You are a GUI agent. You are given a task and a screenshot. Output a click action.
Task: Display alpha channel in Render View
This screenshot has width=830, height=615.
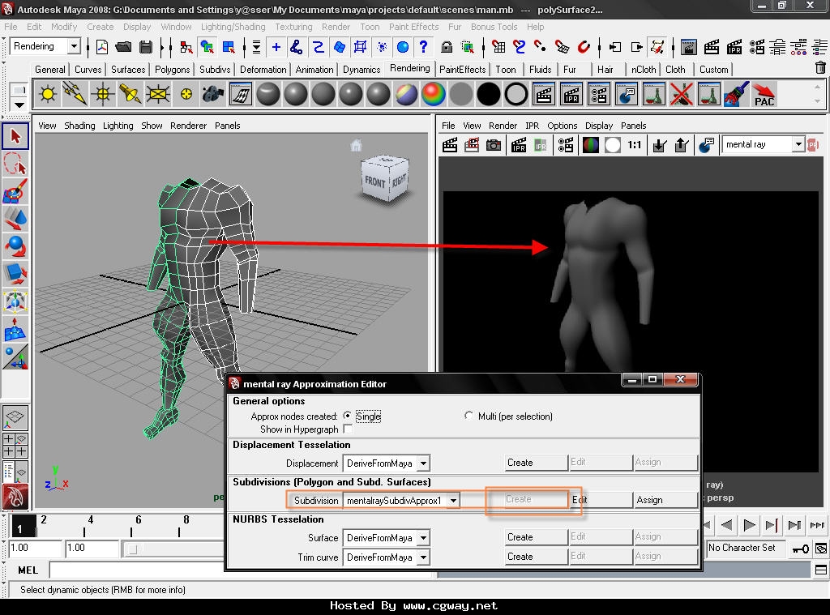pos(613,145)
